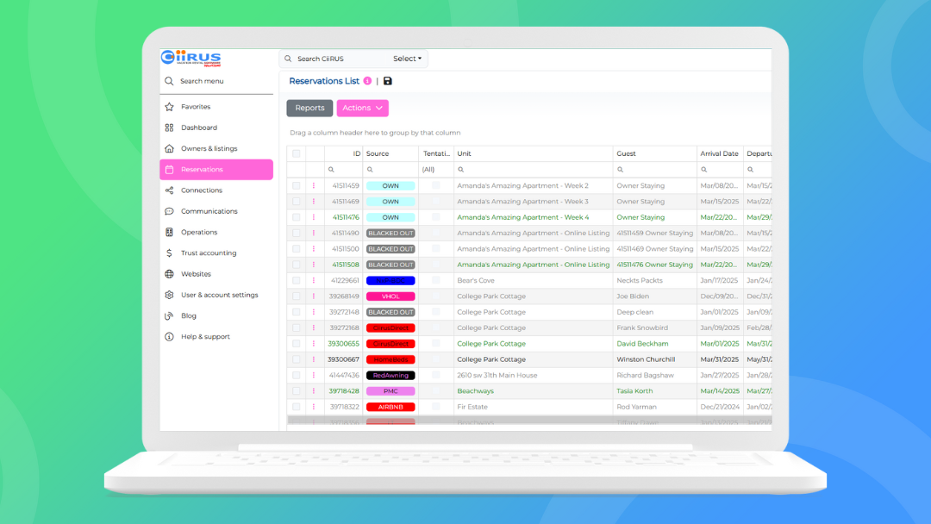
Task: Click unit 2610 sw 31th Main House
Action: (497, 375)
